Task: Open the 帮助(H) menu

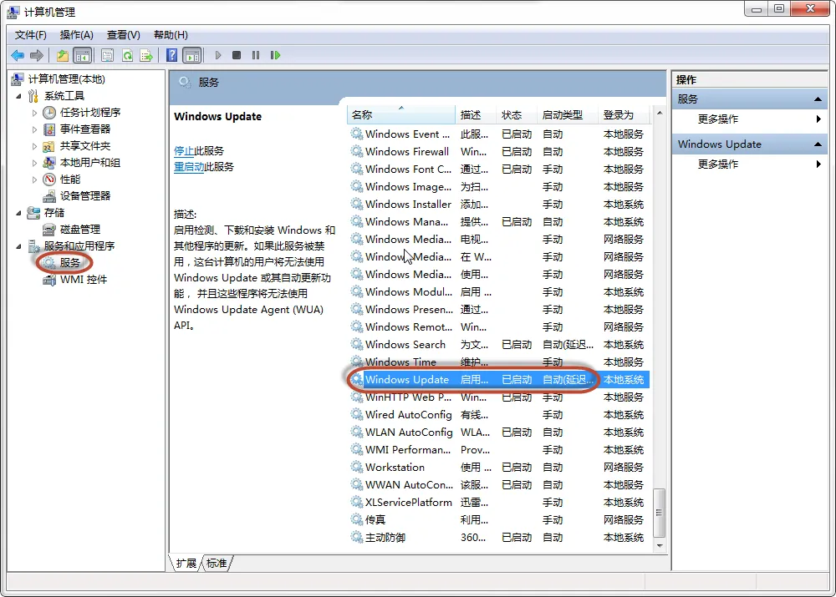Action: point(171,34)
